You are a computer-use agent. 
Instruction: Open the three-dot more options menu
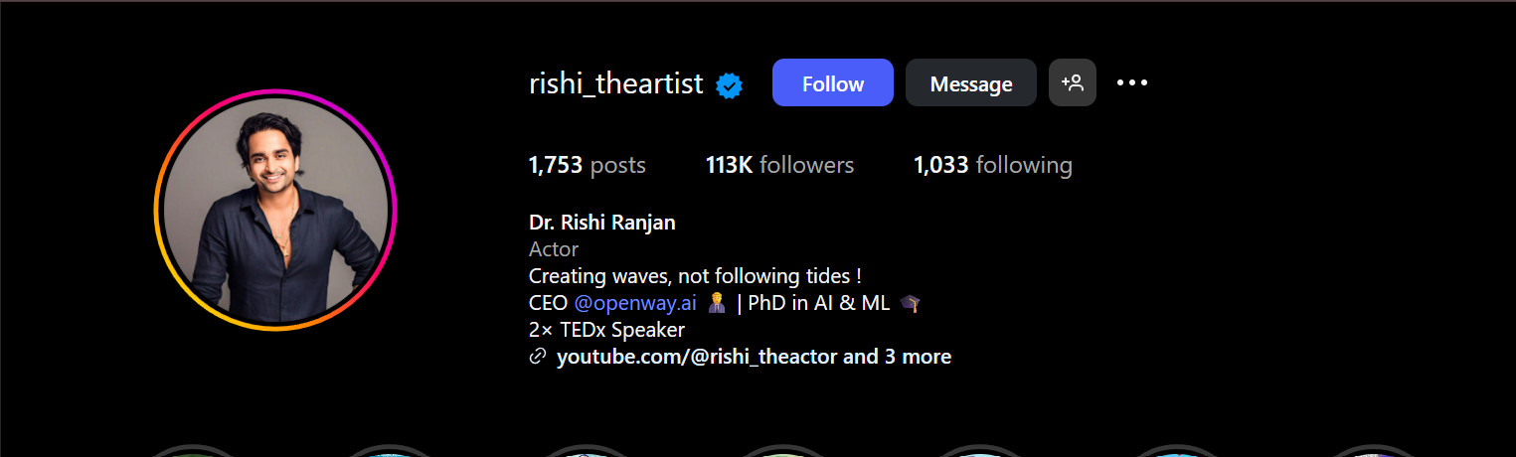pyautogui.click(x=1132, y=83)
